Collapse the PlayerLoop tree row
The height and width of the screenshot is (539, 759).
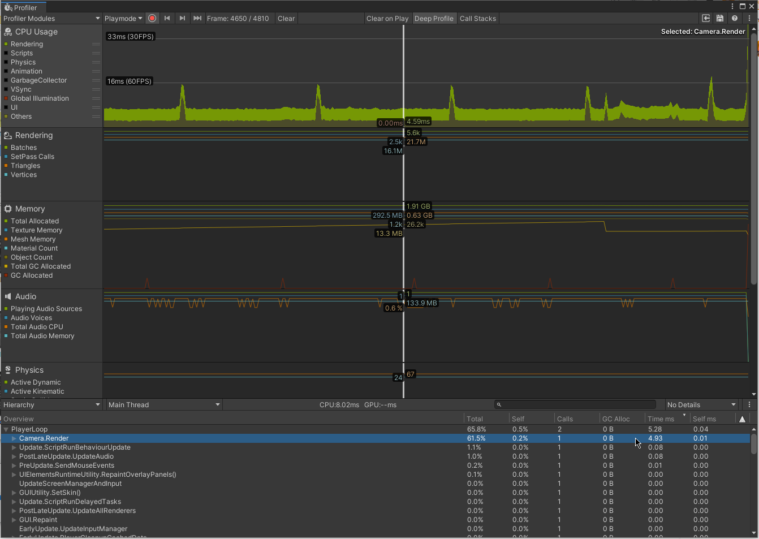6,429
